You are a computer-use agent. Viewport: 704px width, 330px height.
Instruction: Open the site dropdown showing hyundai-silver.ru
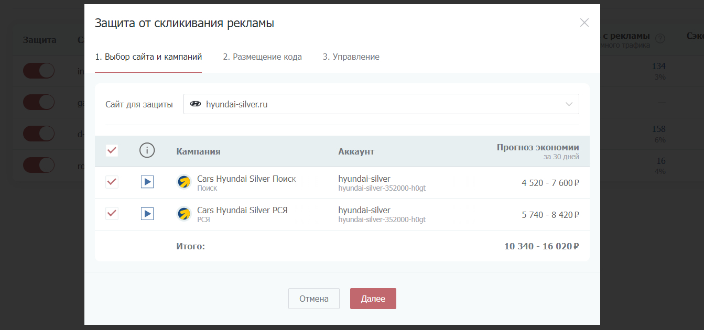tap(381, 104)
